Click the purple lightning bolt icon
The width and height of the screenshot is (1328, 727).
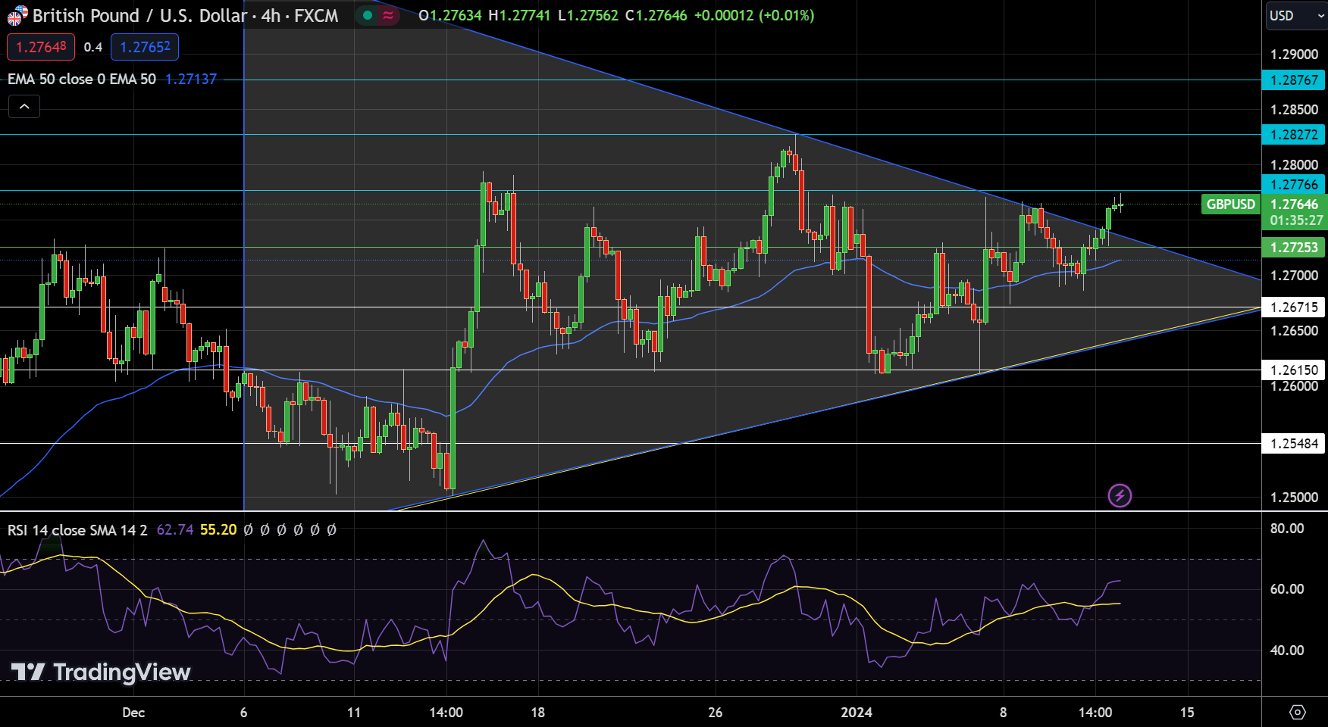pos(1120,495)
